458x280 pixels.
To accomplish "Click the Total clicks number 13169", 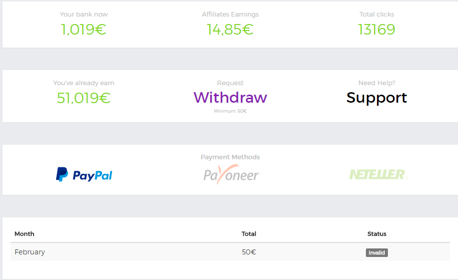I will [376, 30].
